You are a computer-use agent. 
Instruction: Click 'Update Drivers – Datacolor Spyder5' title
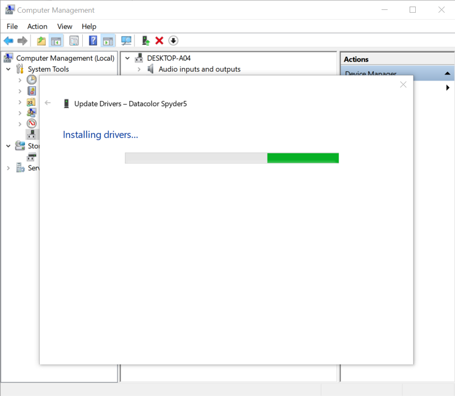pos(130,104)
